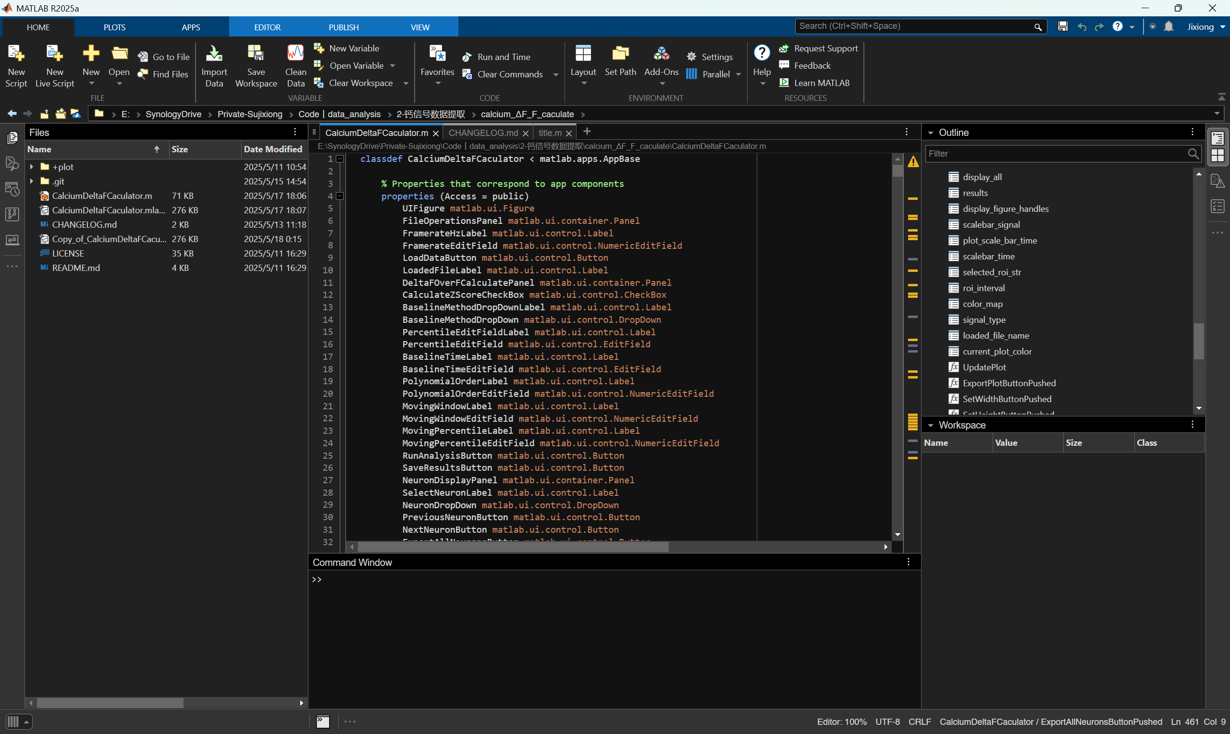Image resolution: width=1230 pixels, height=734 pixels.
Task: Switch to CHANGELOG.md editor tab
Action: (x=483, y=133)
